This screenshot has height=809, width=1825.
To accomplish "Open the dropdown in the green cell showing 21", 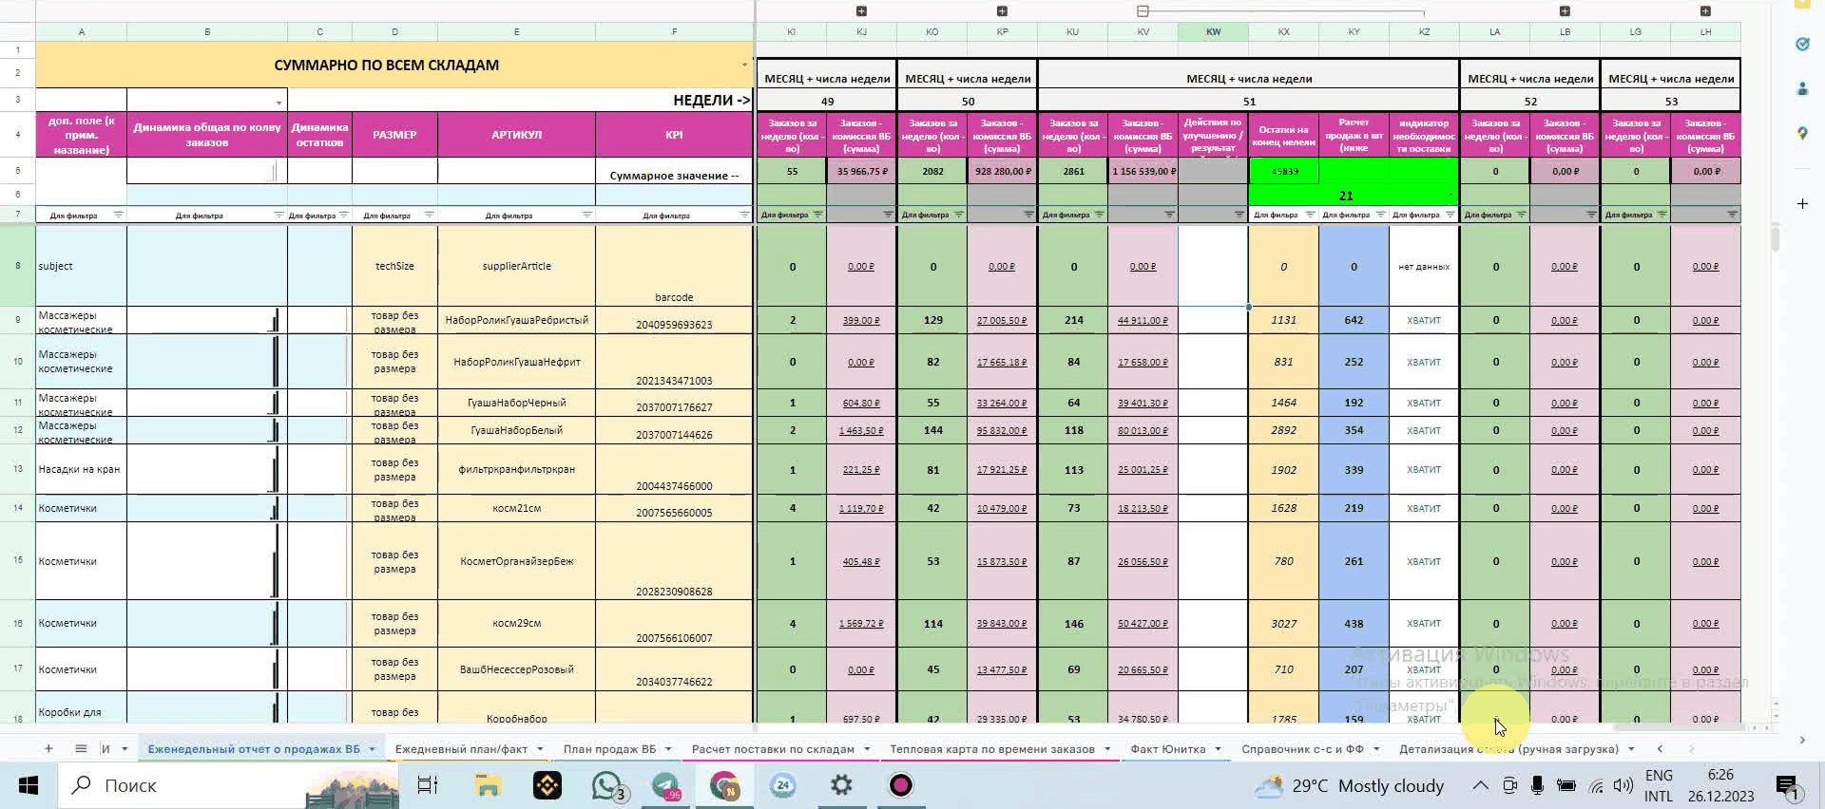I will click(1450, 196).
